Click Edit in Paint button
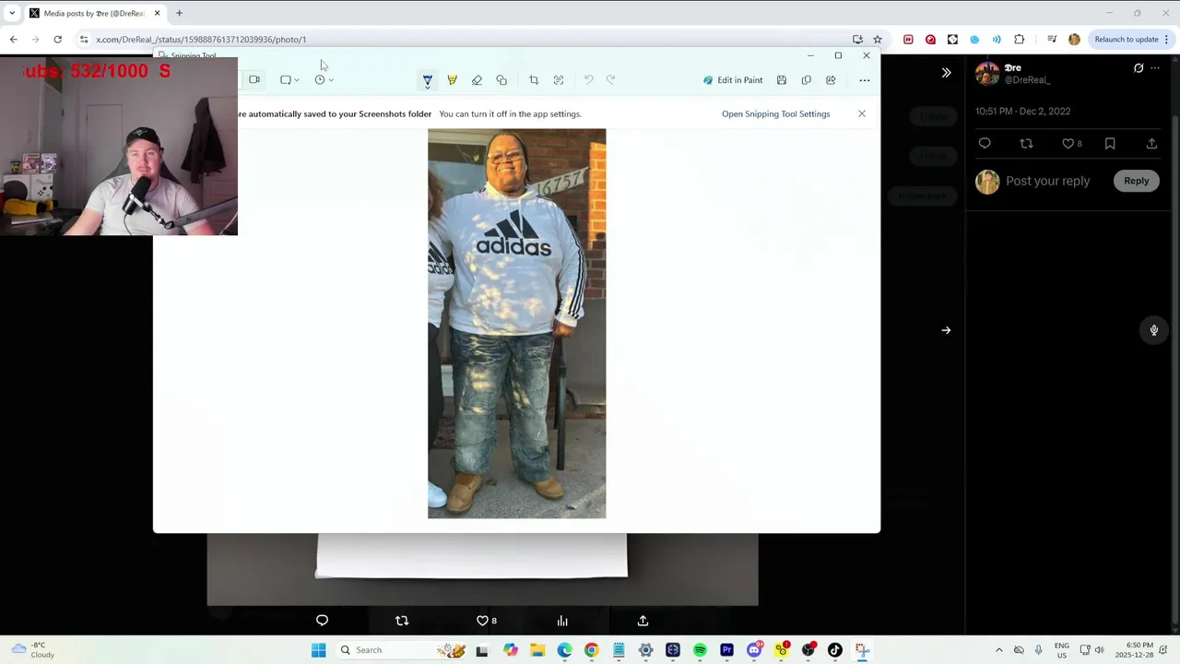Viewport: 1180px width, 664px height. click(x=733, y=80)
